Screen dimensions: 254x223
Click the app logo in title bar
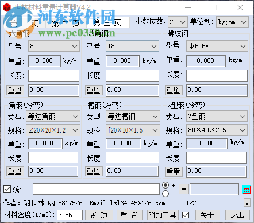pos(7,7)
